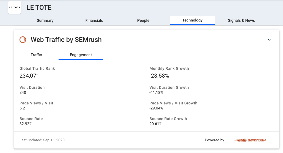This screenshot has width=283, height=153.
Task: Click the Visit Duration Growth label
Action: pos(169,87)
